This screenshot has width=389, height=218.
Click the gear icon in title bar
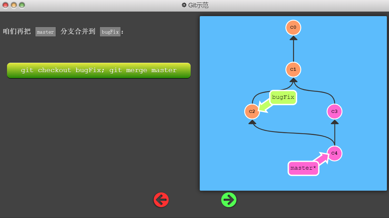point(184,5)
